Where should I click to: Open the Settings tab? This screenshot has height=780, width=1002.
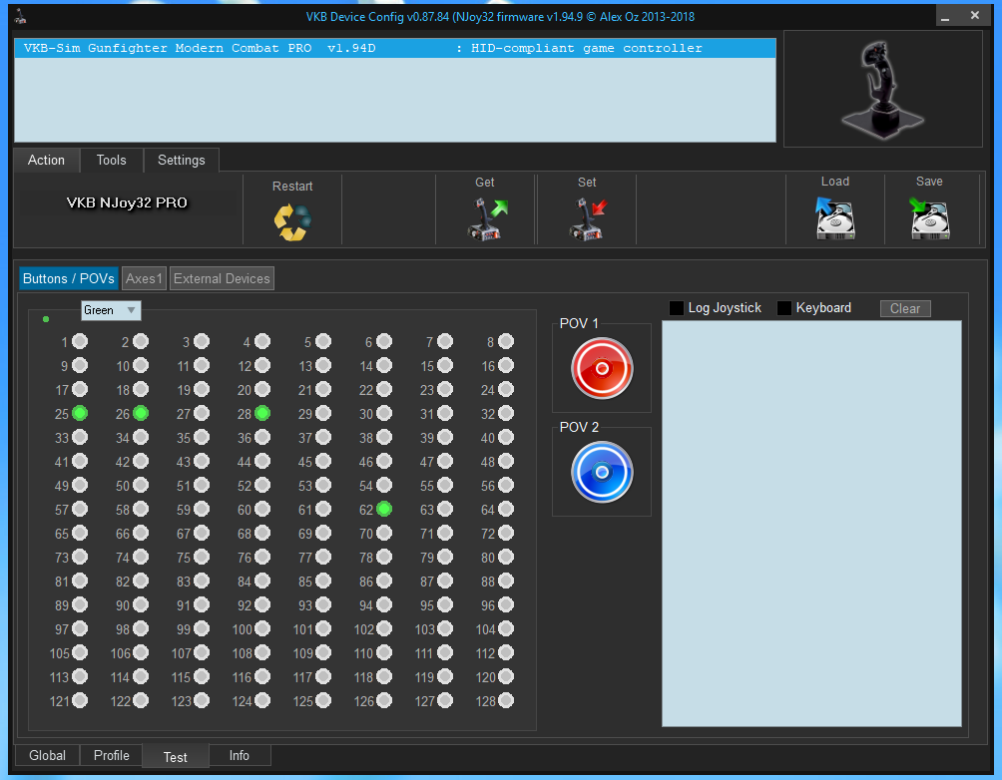181,160
